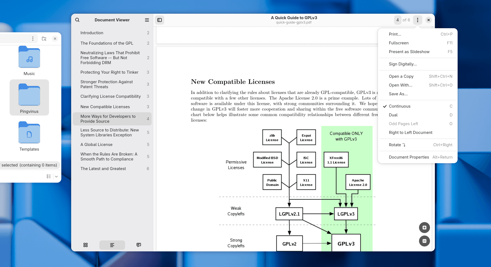Image resolution: width=491 pixels, height=267 pixels.
Task: Click the page number input field
Action: click(398, 20)
